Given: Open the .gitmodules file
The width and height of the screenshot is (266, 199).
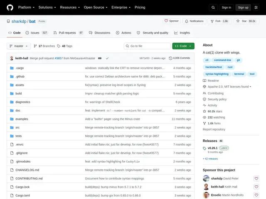Looking at the screenshot, I should coord(23,161).
